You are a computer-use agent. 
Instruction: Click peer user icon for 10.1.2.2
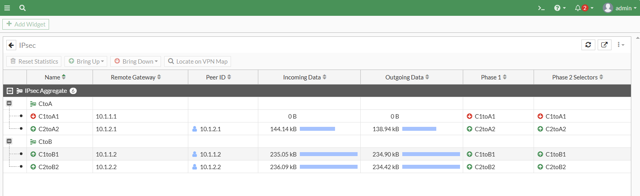(x=195, y=167)
